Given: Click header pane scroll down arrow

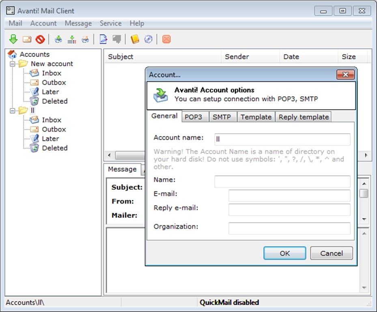Looking at the screenshot, I should pos(364,219).
